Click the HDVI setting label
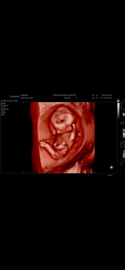 click(x=3, y=115)
